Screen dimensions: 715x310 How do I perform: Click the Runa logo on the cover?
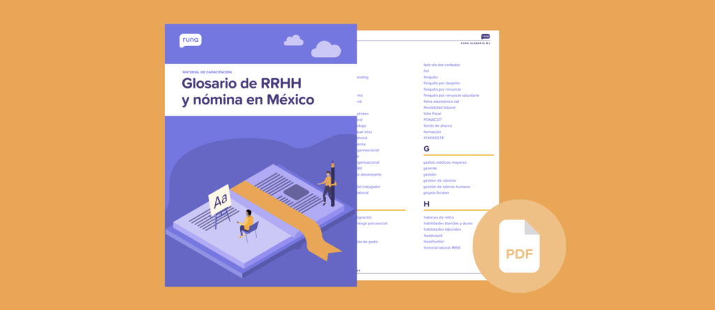click(x=191, y=40)
